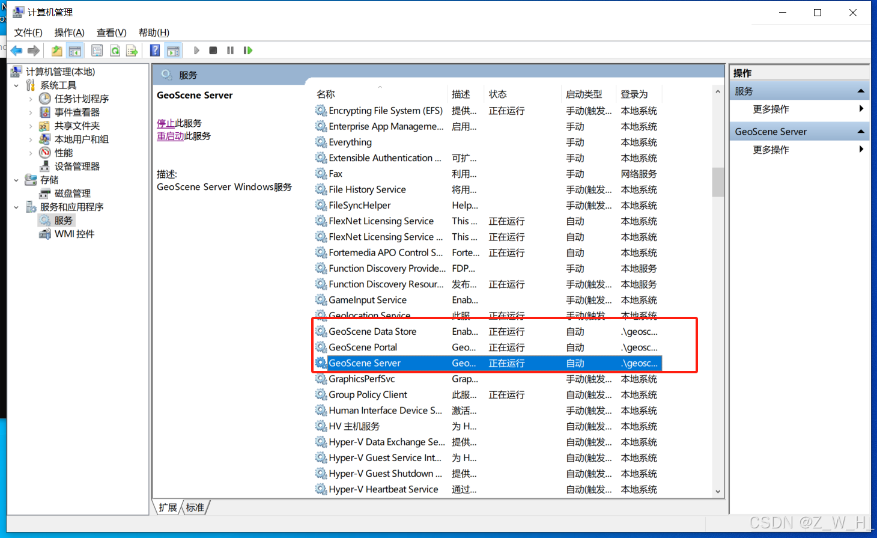Viewport: 877px width, 538px height.
Task: Collapse the 服务 section in the actions pane
Action: point(861,91)
